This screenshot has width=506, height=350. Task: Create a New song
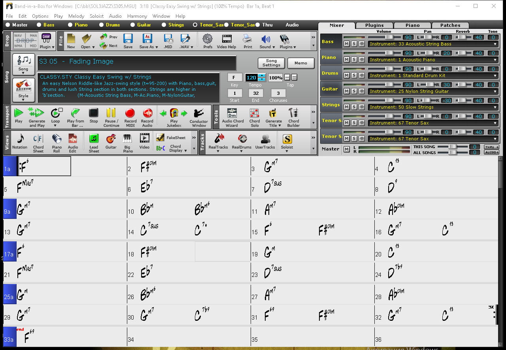point(71,41)
